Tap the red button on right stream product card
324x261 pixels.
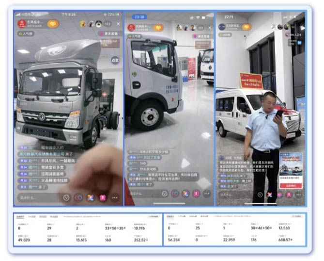[292, 185]
